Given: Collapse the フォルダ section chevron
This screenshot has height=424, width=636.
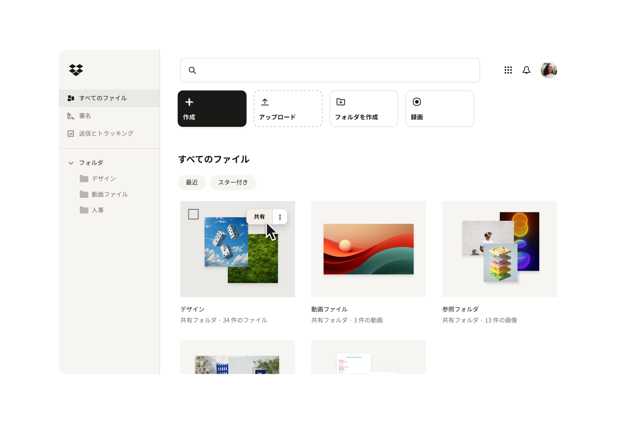Looking at the screenshot, I should tap(71, 163).
